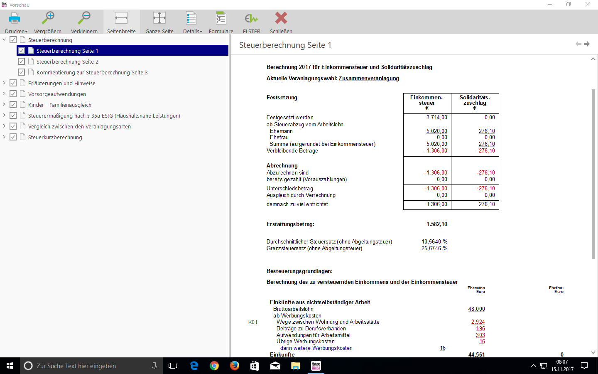The width and height of the screenshot is (598, 374).
Task: Expand Kinder - Familienausgleich node
Action: (4, 105)
